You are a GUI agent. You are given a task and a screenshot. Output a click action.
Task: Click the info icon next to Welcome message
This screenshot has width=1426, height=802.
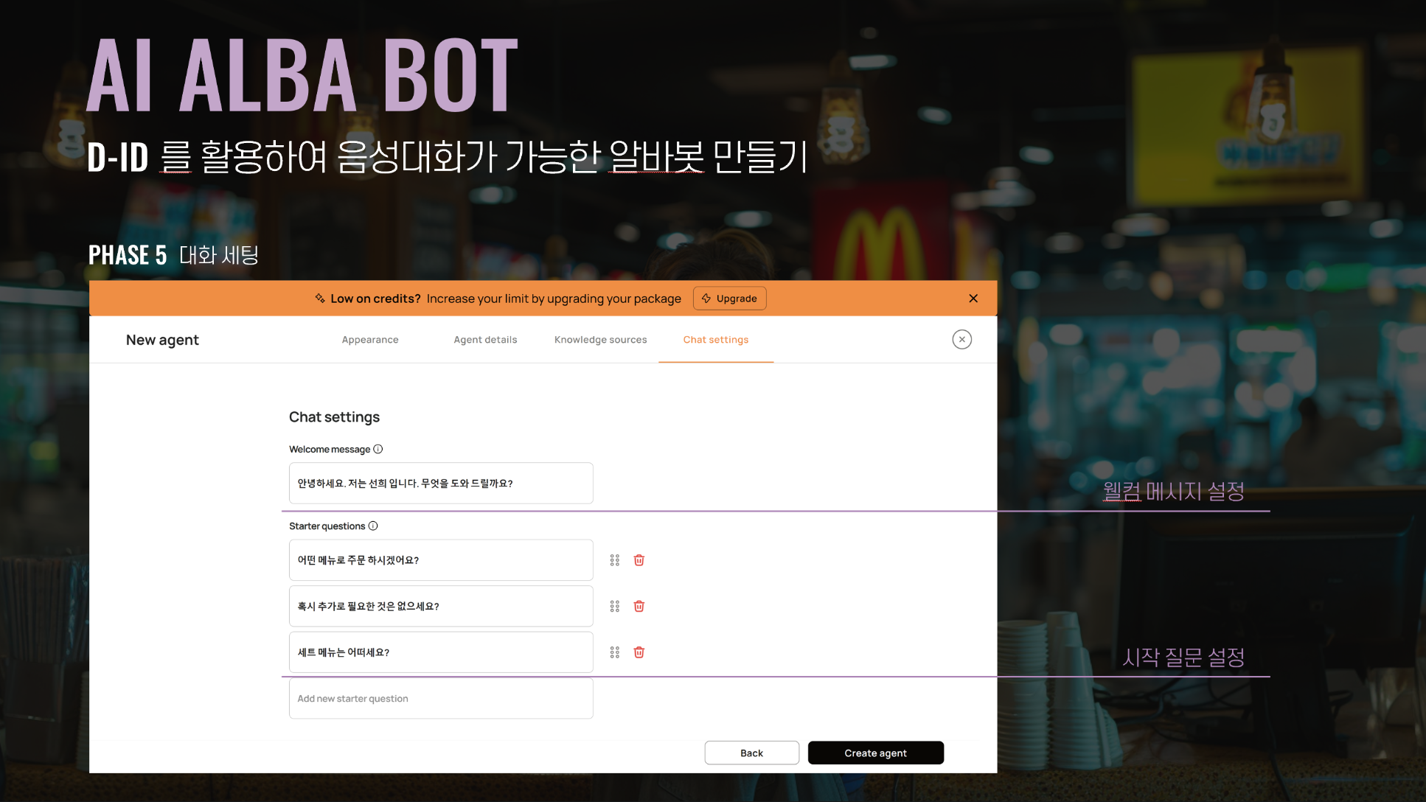click(x=378, y=448)
